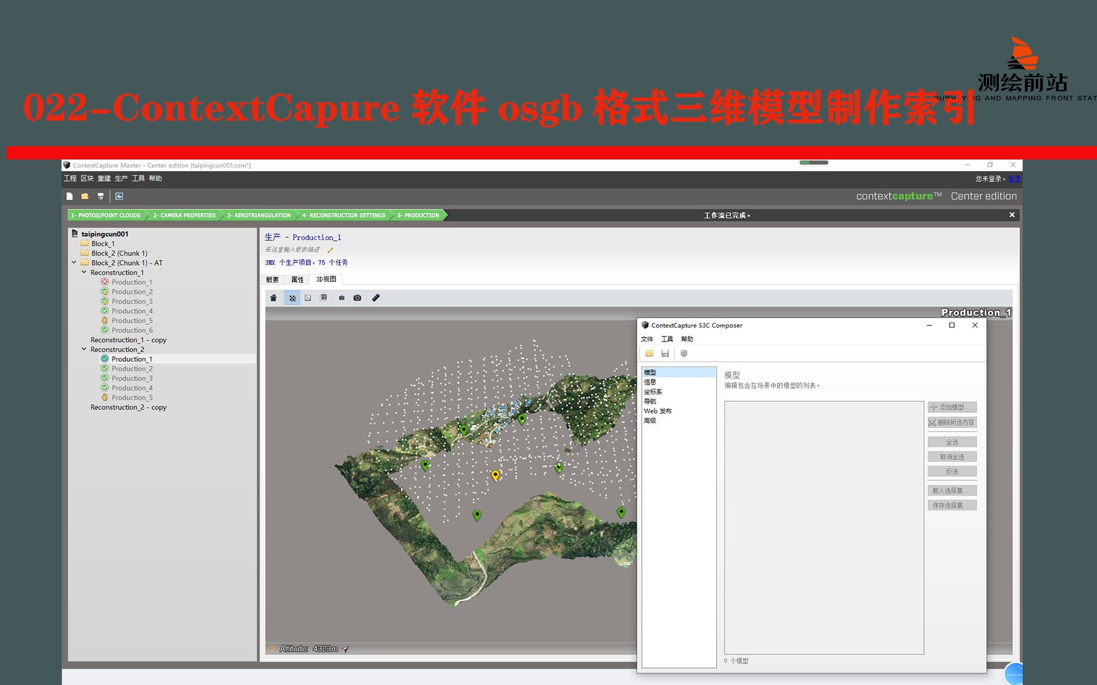Select 模型 in S3C Composer sidebar
This screenshot has width=1097, height=685.
tap(679, 372)
